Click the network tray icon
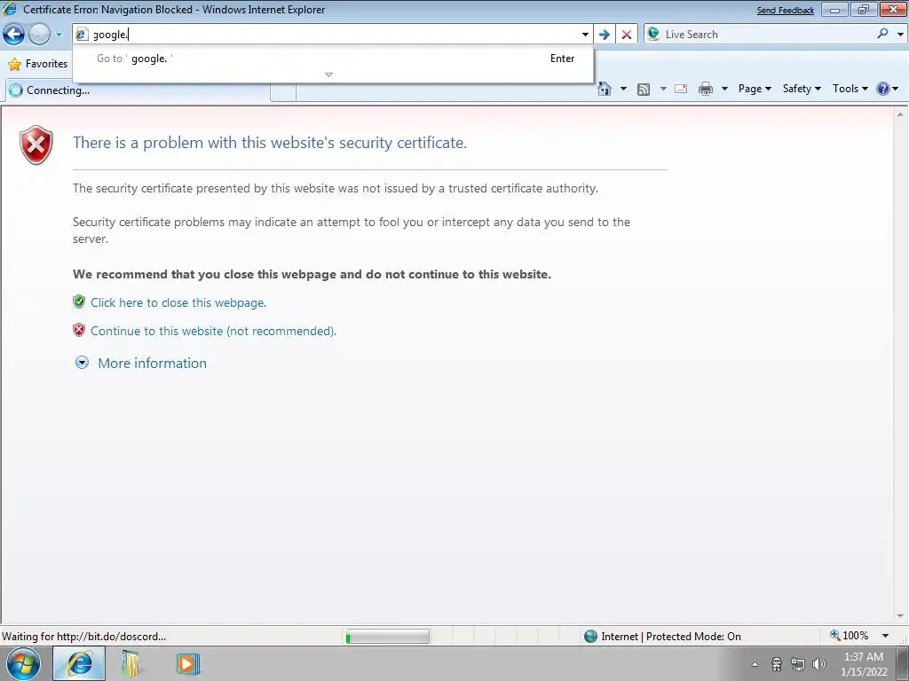This screenshot has height=681, width=909. [x=798, y=664]
